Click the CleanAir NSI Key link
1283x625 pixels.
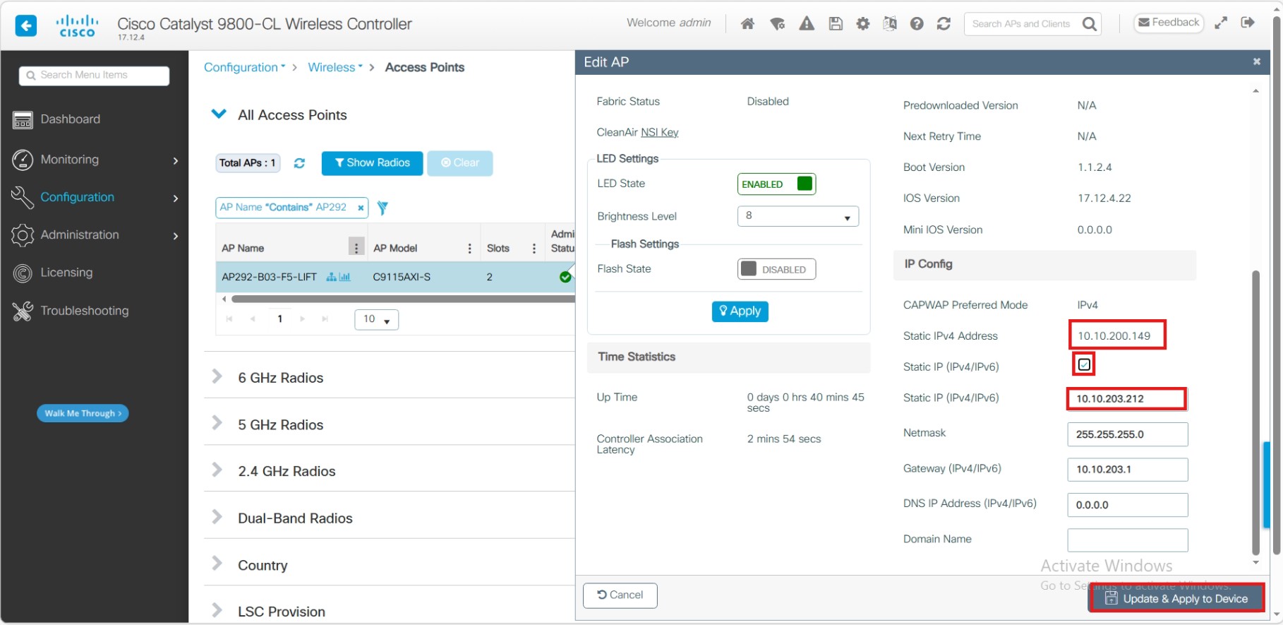click(659, 133)
